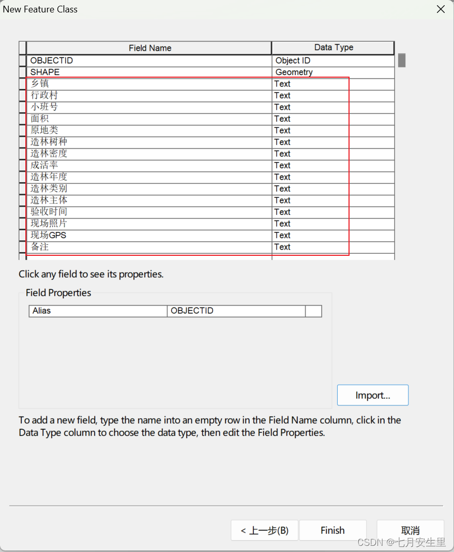
Task: Select the 现场GPS field name cell
Action: pyautogui.click(x=149, y=235)
